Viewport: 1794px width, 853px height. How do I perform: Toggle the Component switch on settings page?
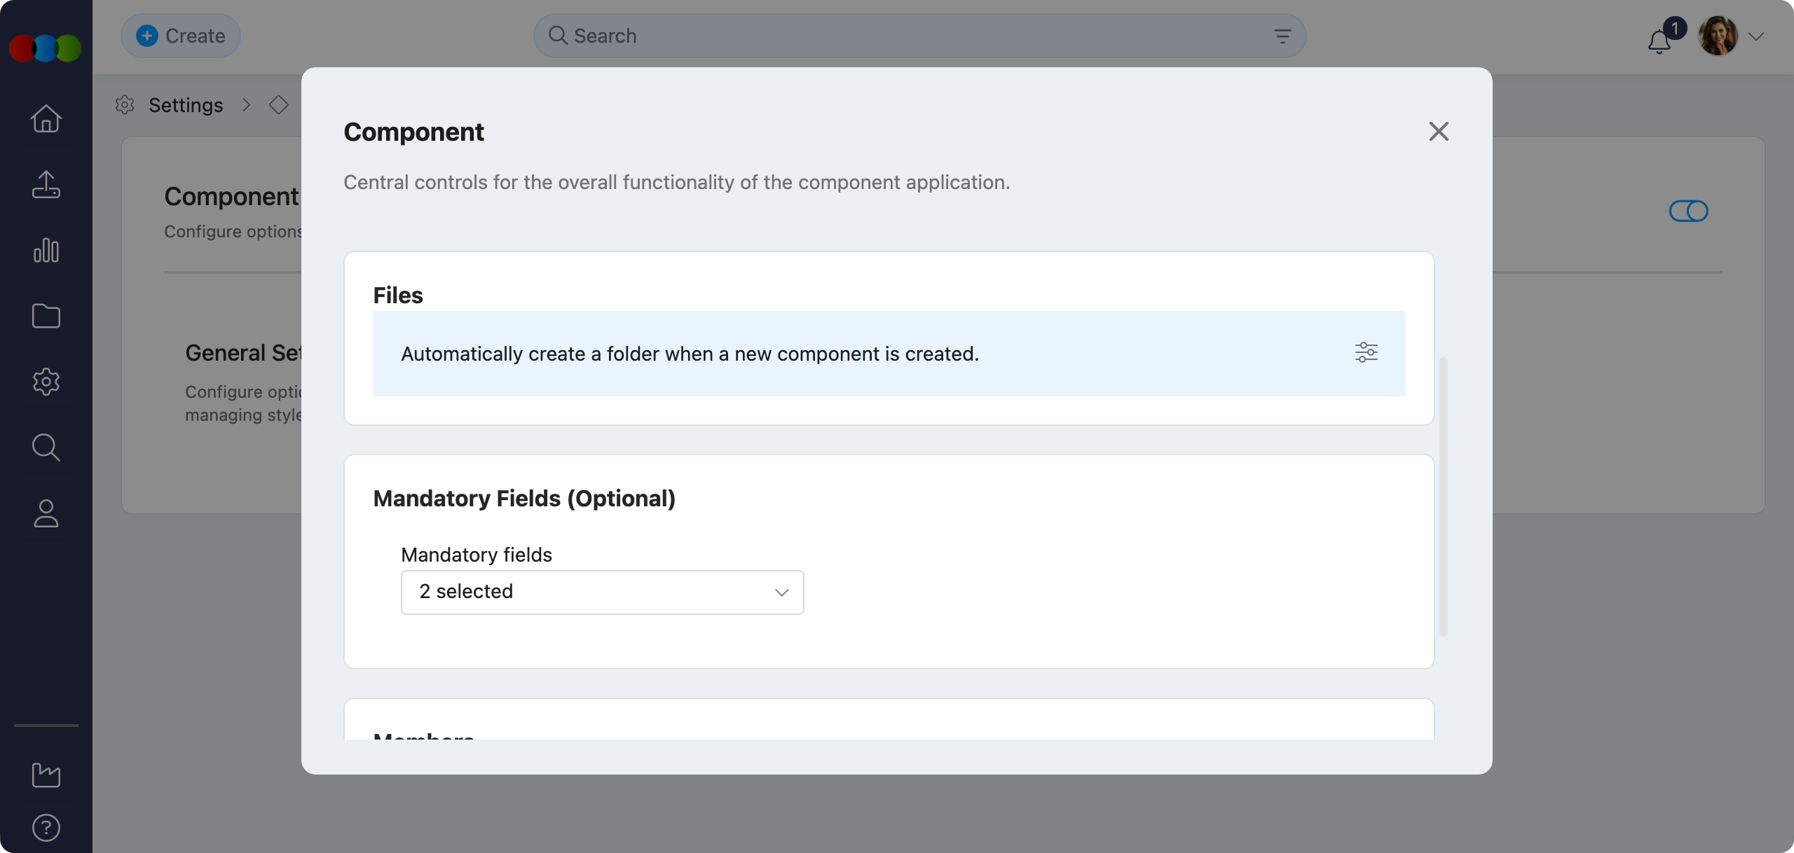(x=1688, y=211)
